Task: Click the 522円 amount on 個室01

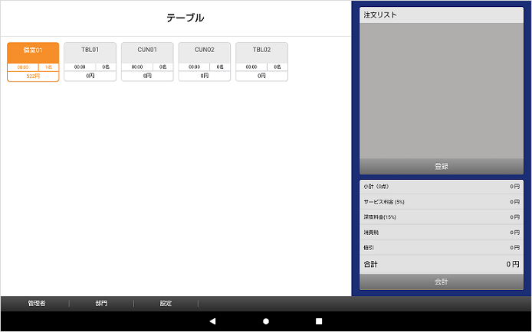Action: pos(33,76)
